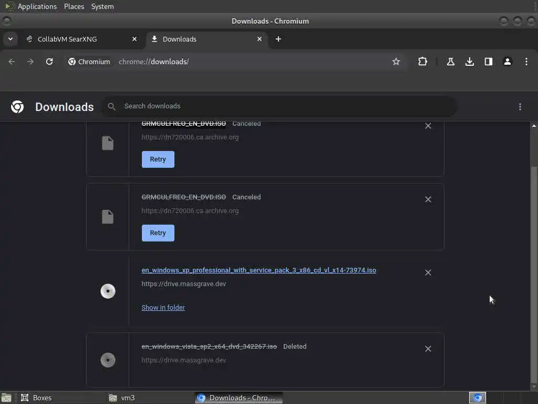Click the deleted Vista ISO filename
The height and width of the screenshot is (404, 538).
[x=209, y=346]
